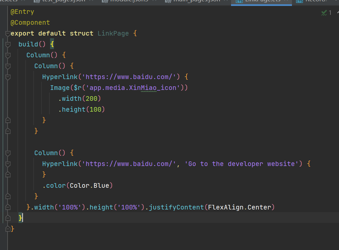Select the main_pages.json tab
Screen dimensions: 339x250
coord(196,1)
